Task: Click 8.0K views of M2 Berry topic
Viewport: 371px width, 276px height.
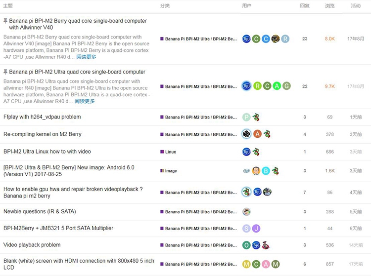Action: point(330,39)
